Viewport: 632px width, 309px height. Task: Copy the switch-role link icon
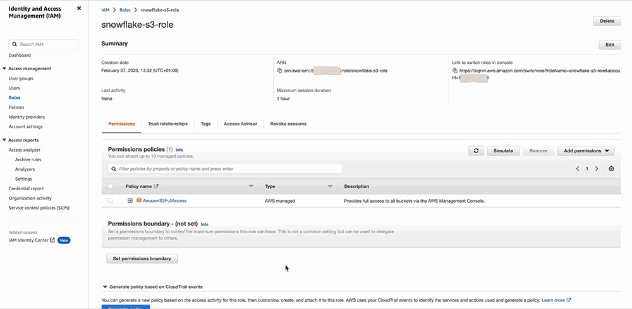[455, 71]
